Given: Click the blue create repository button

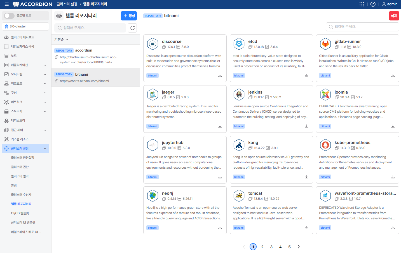Looking at the screenshot, I should coord(129,16).
